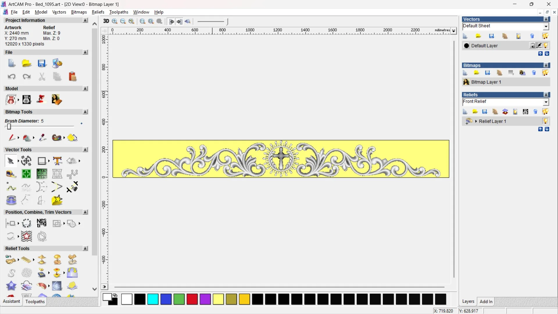The width and height of the screenshot is (558, 314).
Task: Toggle lock on Default Layer
Action: (x=532, y=46)
